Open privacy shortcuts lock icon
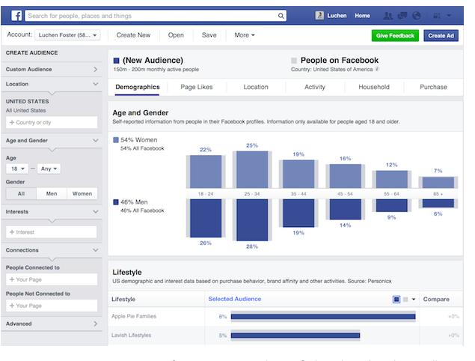This screenshot has width=475, height=361. coord(437,16)
